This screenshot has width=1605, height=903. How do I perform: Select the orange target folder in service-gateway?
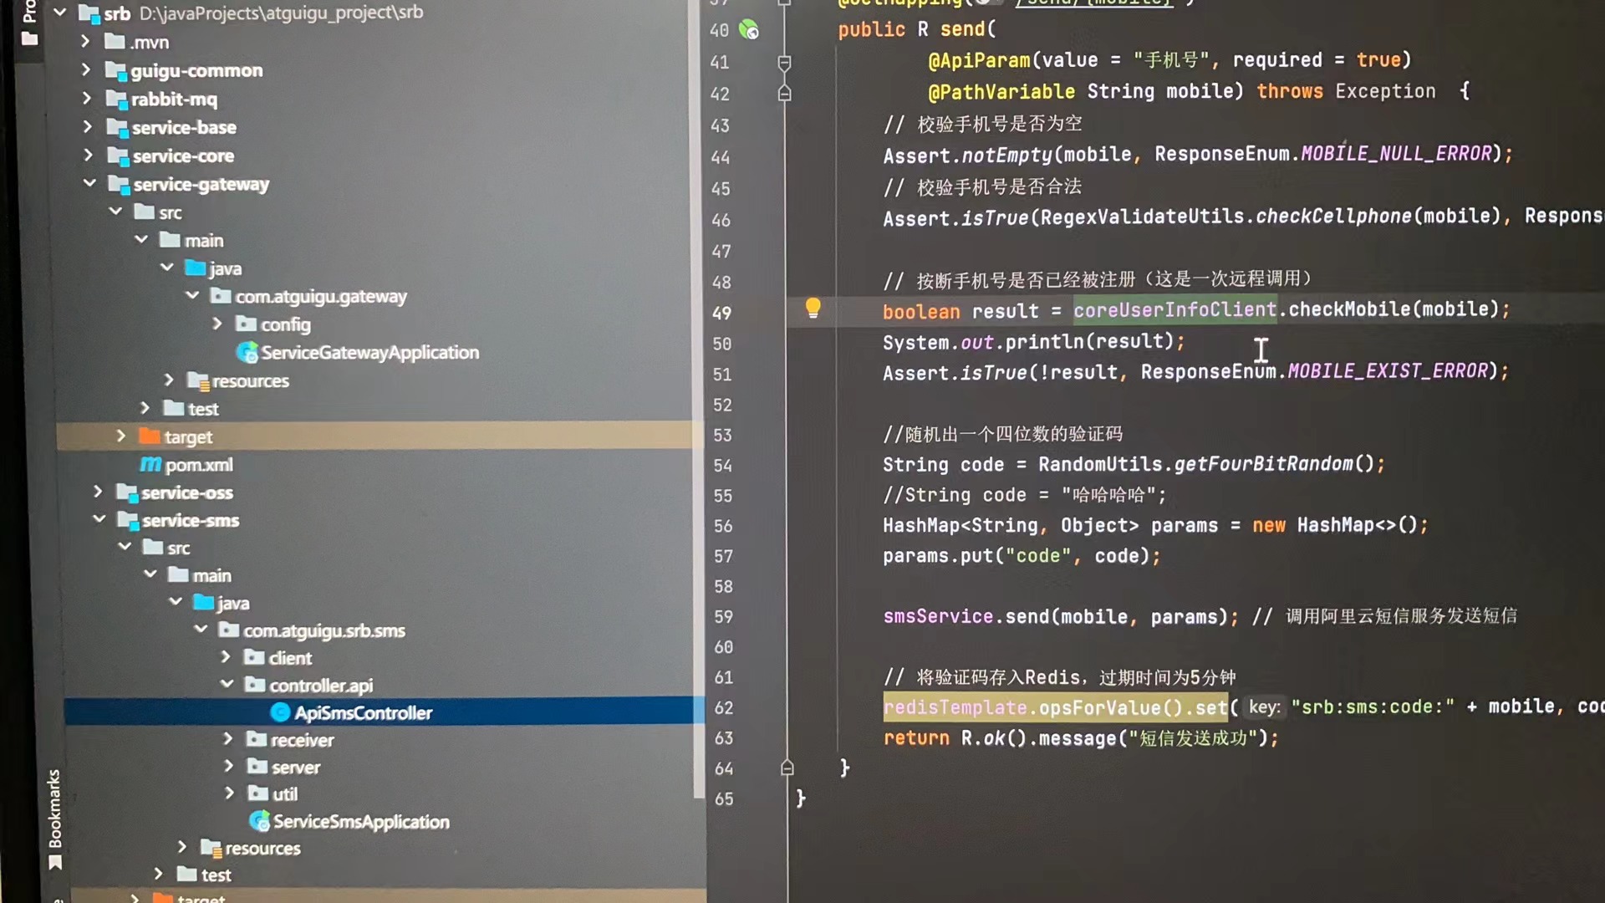click(x=176, y=436)
